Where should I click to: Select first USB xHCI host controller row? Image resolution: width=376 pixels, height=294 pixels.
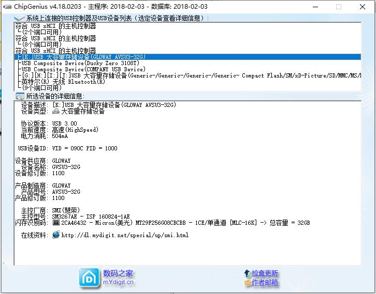pyautogui.click(x=188, y=26)
